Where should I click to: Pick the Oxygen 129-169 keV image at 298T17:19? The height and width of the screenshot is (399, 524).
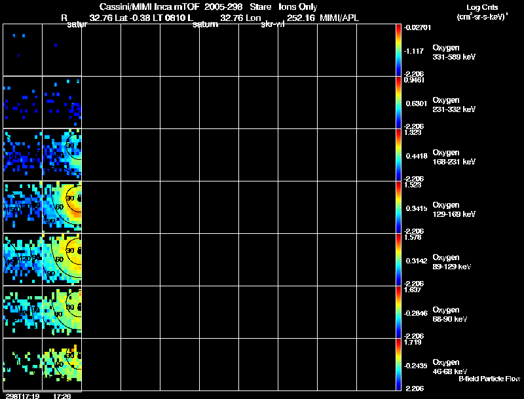[x=23, y=207]
